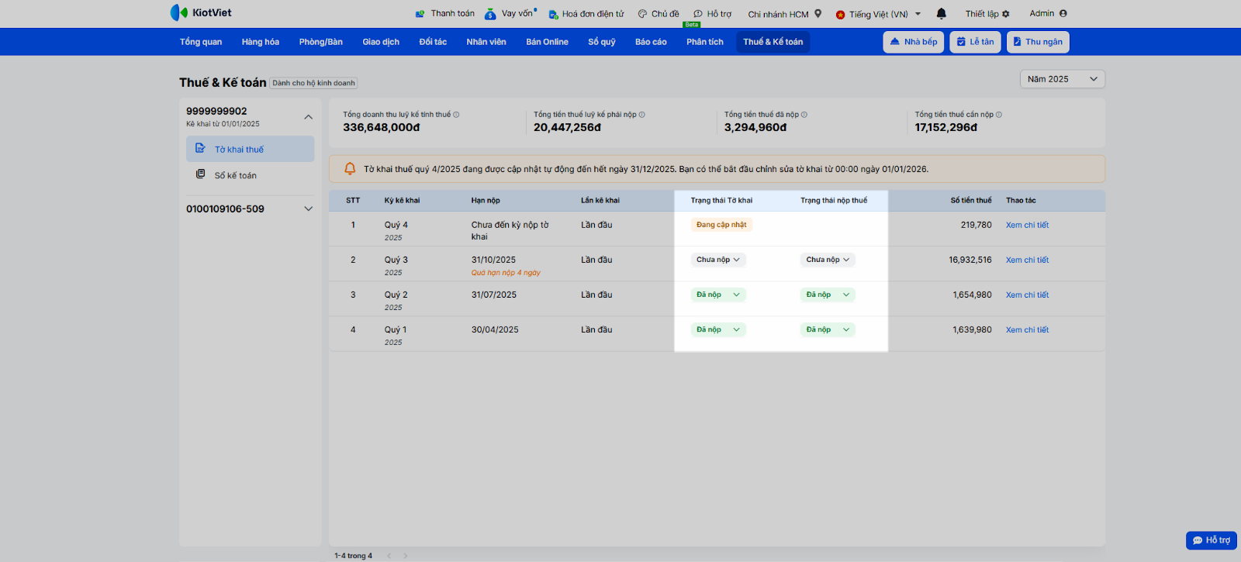Click Hỗ trợ in the top bar
Screen dimensions: 1241x562
click(713, 14)
